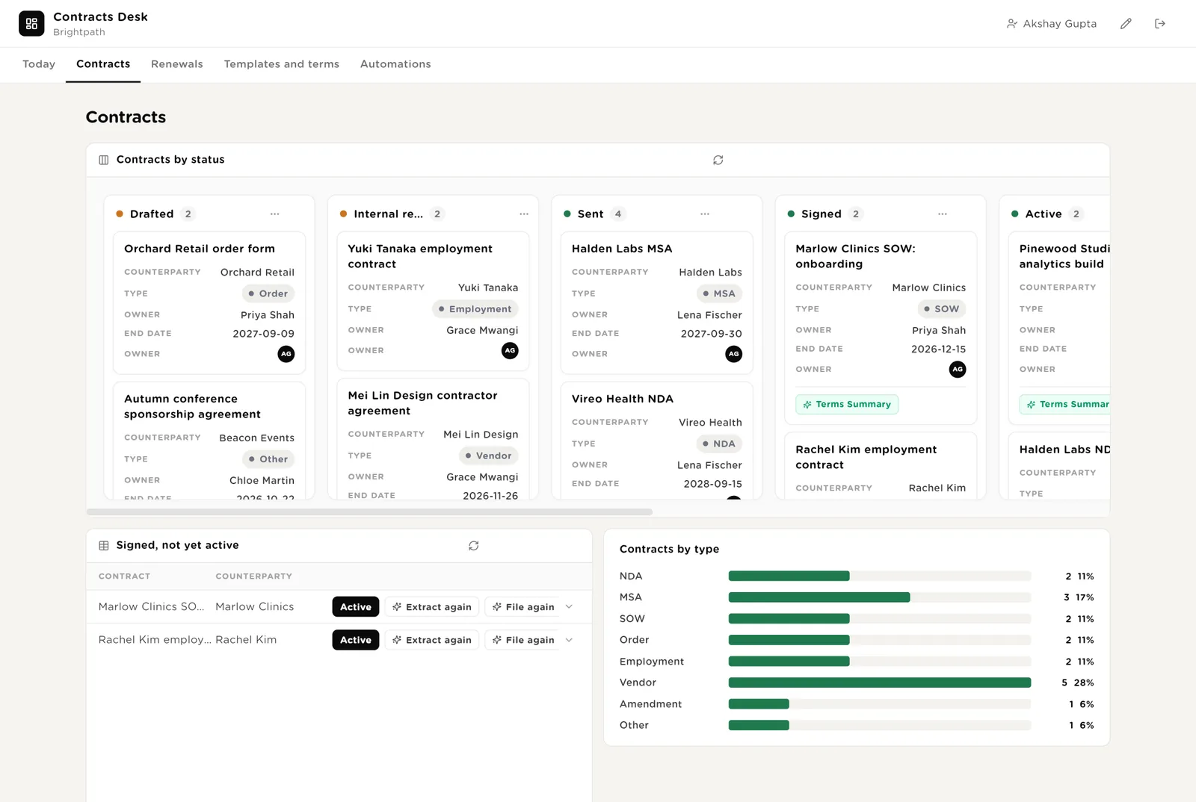Image resolution: width=1196 pixels, height=802 pixels.
Task: Expand File again dropdown in Marlow Clinics row
Action: pos(569,607)
